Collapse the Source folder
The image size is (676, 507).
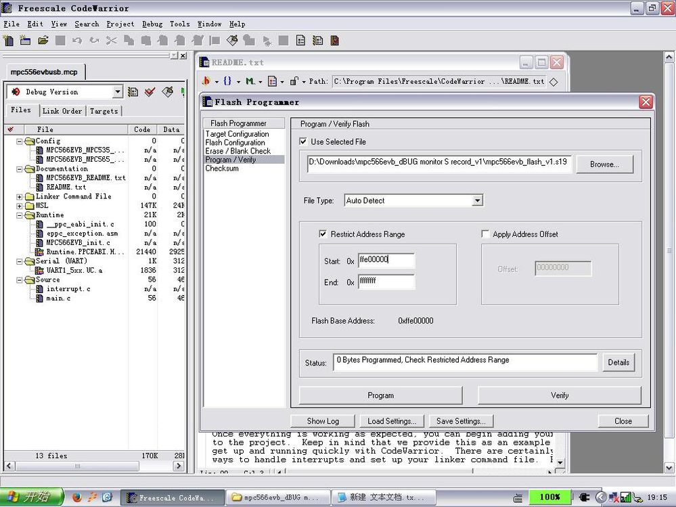(x=20, y=280)
